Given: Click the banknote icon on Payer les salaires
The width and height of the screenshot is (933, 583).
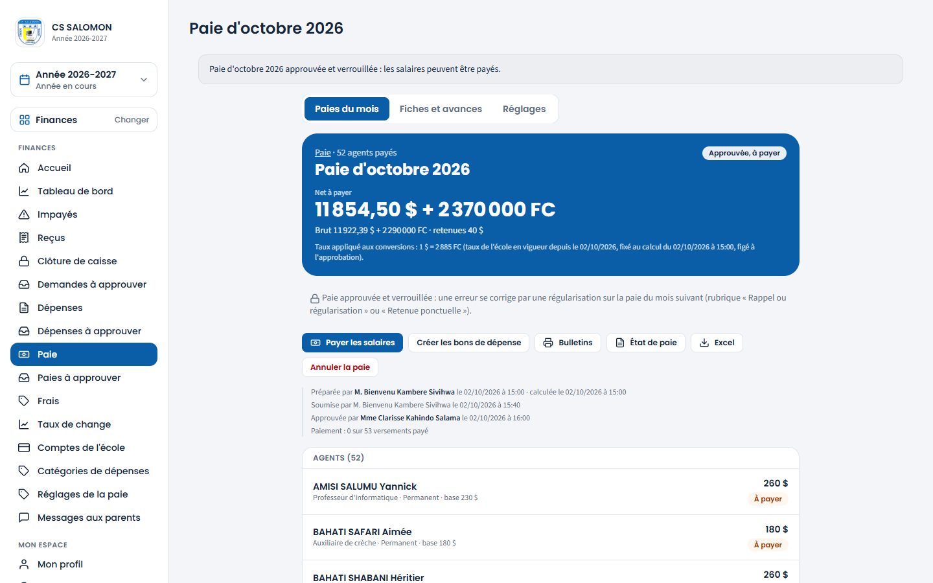Looking at the screenshot, I should coord(316,343).
